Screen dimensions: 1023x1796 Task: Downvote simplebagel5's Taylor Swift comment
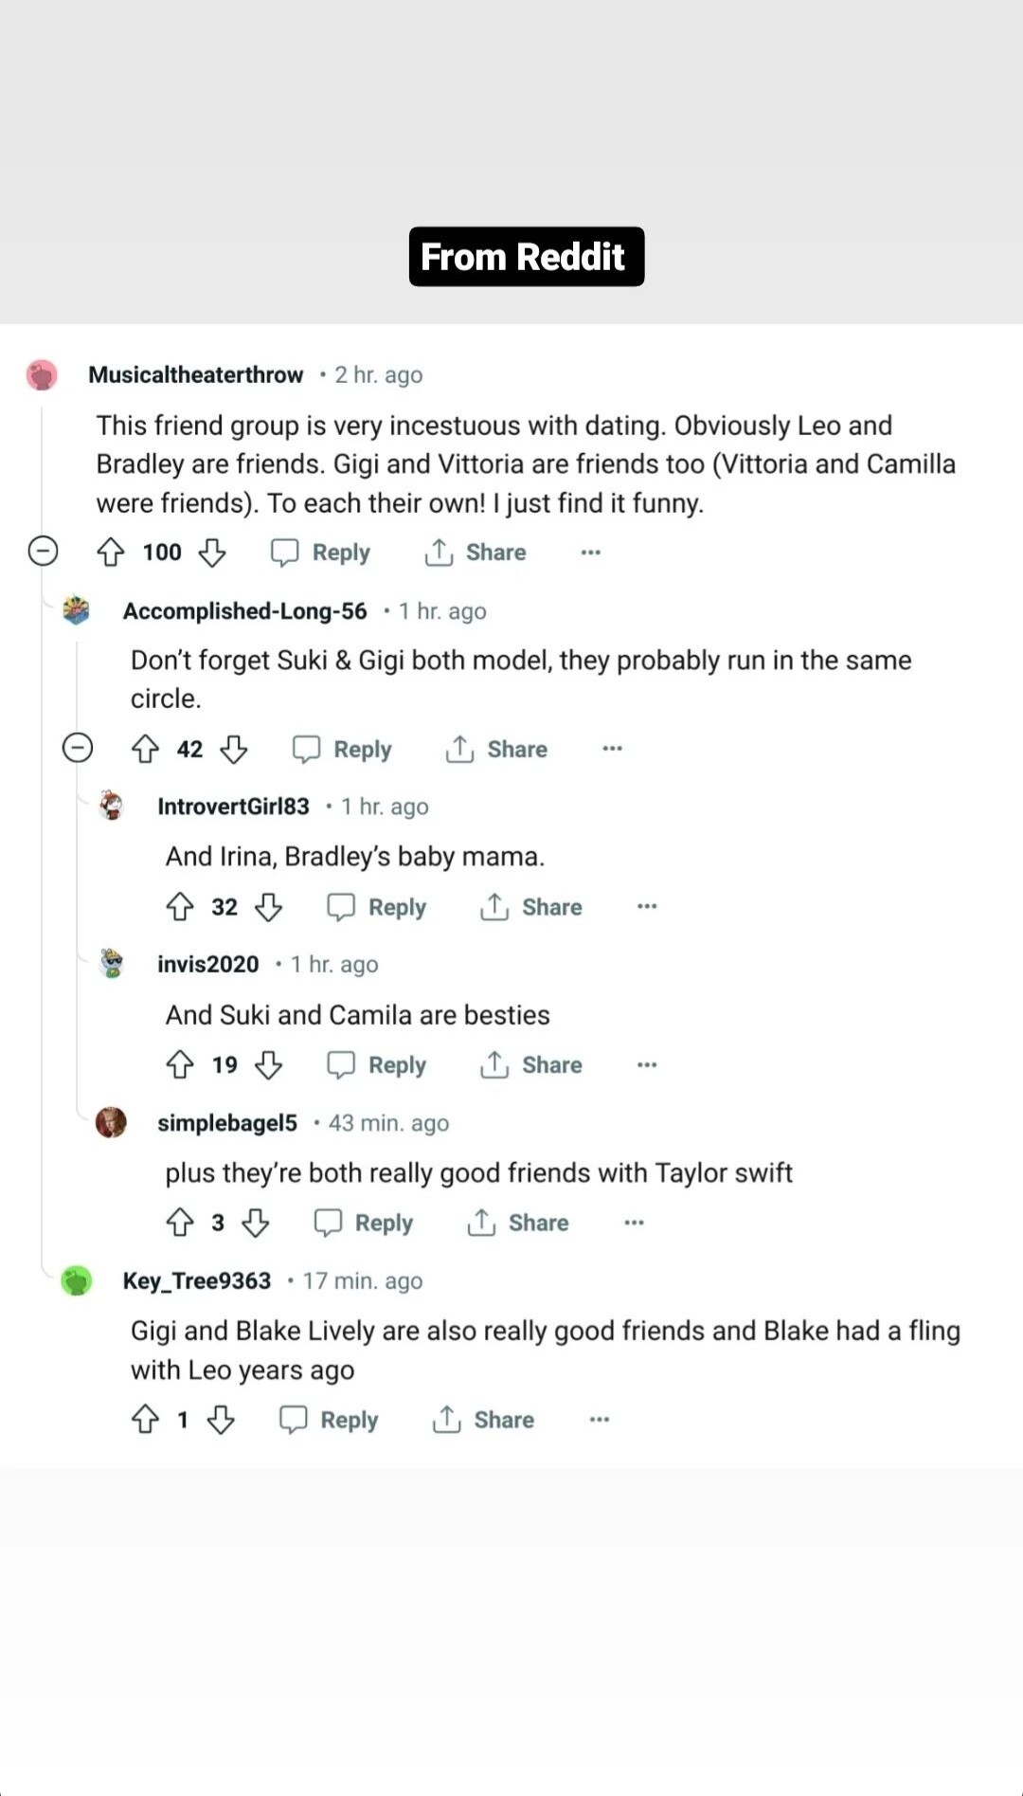(256, 1223)
